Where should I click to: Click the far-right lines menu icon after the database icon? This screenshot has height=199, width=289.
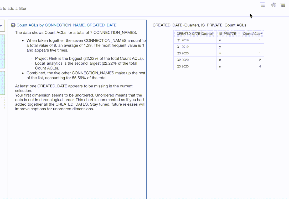(283, 5)
